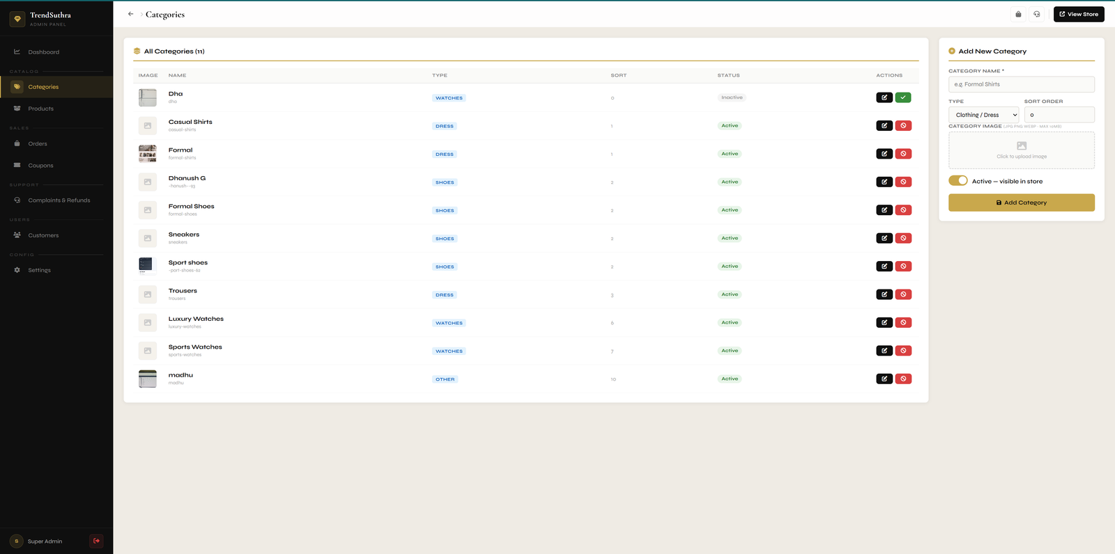
Task: Open Orders in the sidebar
Action: coord(56,144)
